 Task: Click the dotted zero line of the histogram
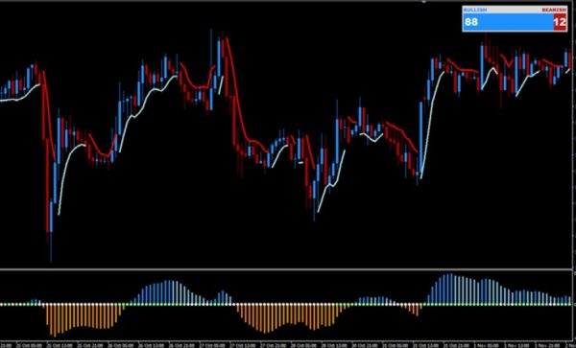point(286,304)
